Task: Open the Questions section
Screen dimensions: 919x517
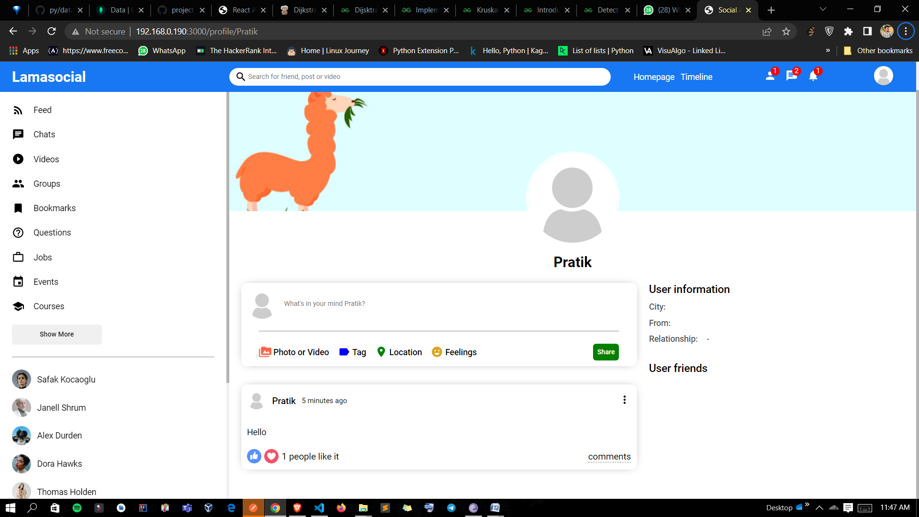Action: click(52, 233)
